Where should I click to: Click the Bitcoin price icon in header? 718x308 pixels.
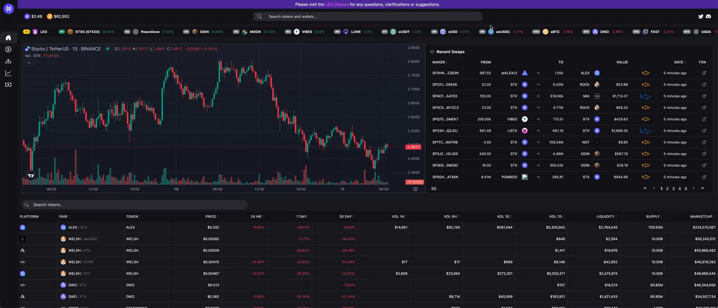[x=50, y=16]
